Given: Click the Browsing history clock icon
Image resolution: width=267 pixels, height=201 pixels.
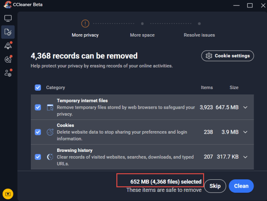Looking at the screenshot, I should (x=50, y=157).
